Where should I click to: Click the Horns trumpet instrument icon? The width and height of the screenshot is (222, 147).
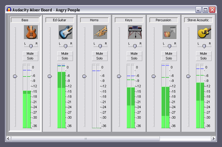(100, 32)
